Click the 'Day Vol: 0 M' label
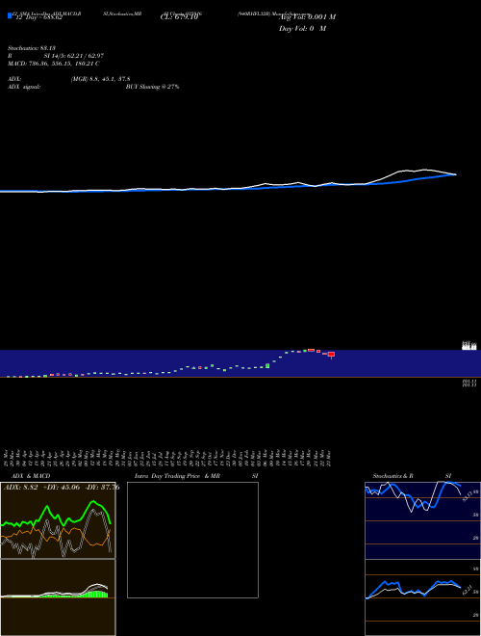 [x=302, y=29]
